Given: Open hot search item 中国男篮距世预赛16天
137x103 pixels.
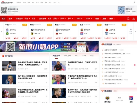Looking at the screenshot, I should pyautogui.click(x=111, y=72).
